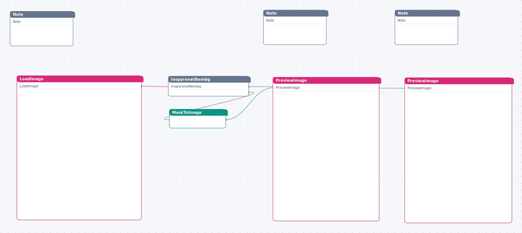The height and width of the screenshot is (233, 522).
Task: Select the LoadImage node title bar
Action: (x=80, y=79)
